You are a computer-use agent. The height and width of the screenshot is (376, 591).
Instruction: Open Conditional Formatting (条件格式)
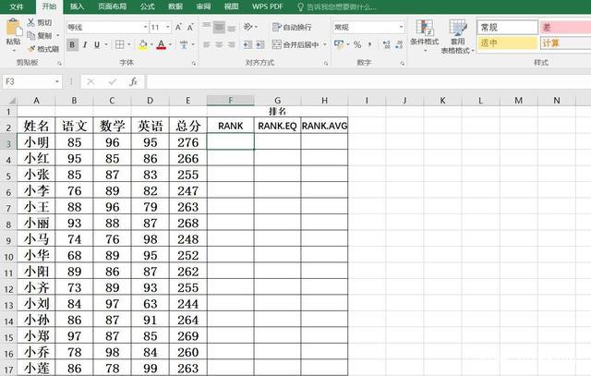[x=425, y=35]
